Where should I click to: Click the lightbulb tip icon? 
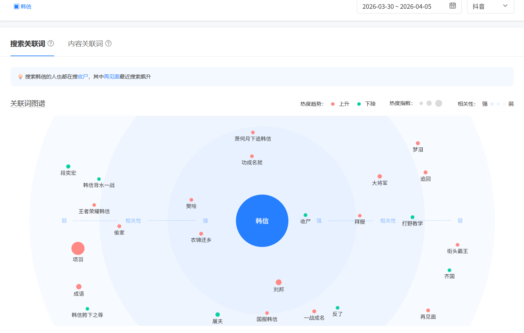point(20,76)
